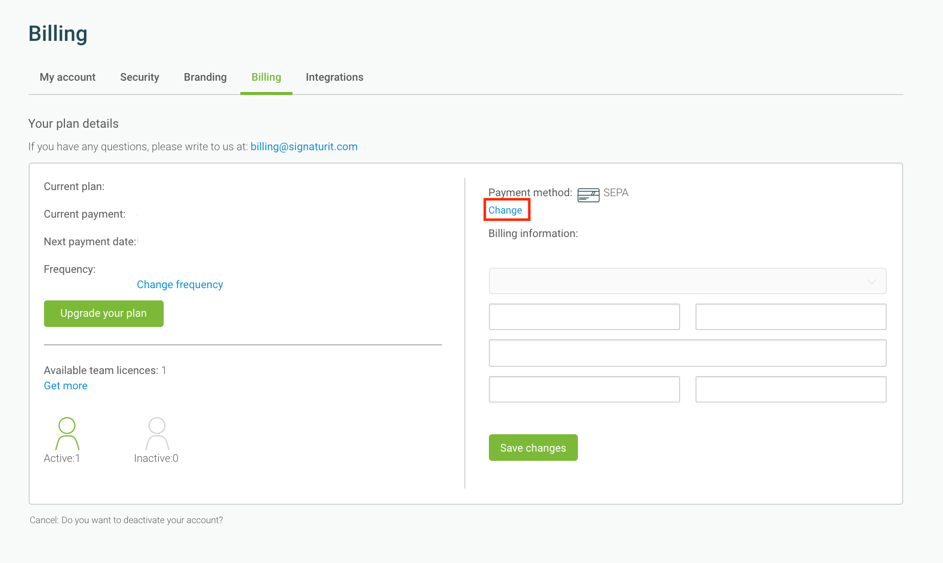Click the Active:1 label
Screen dimensions: 943x563
(62, 458)
